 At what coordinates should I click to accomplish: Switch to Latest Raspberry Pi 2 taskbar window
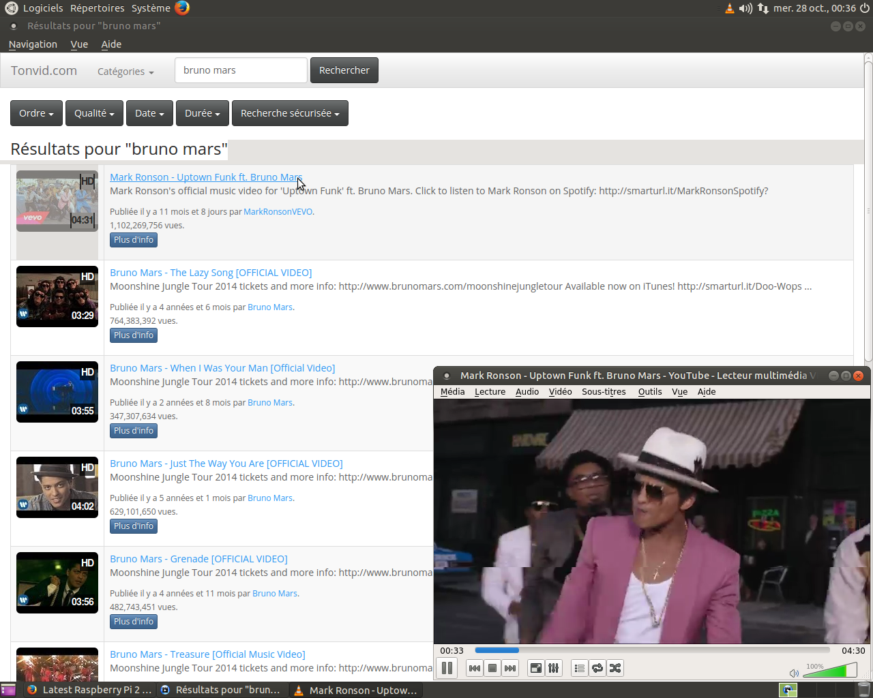[x=89, y=690]
